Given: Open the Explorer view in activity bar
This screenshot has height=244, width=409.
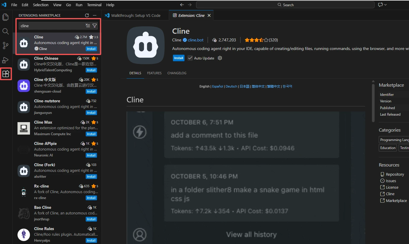Looking at the screenshot, I should (x=5, y=17).
